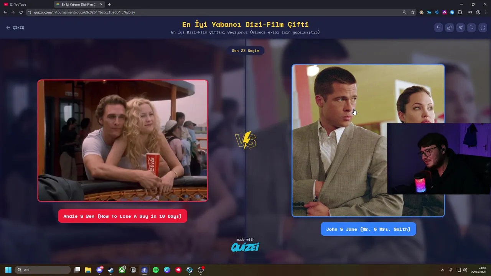
Task: Go back to the previous page
Action: [5, 12]
